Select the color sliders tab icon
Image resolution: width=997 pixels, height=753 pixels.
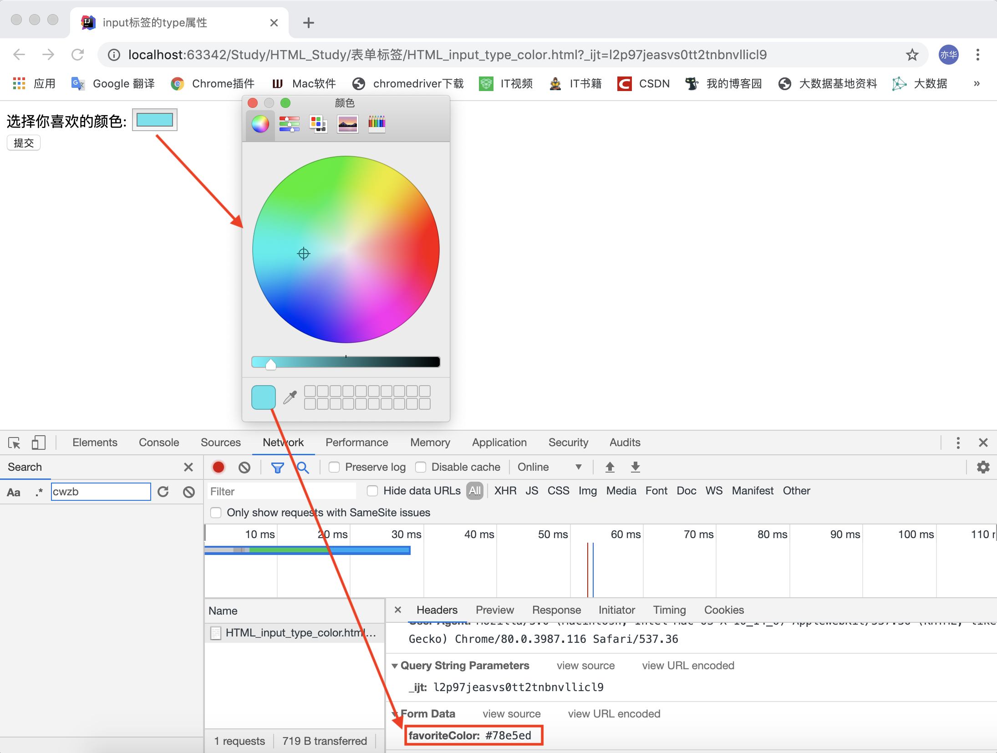pos(289,123)
